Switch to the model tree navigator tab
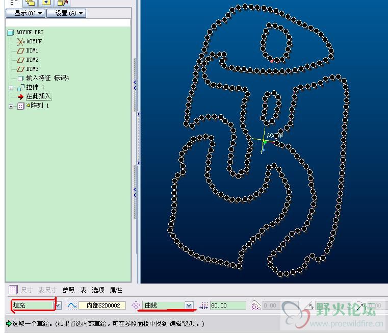Viewport: 388px width, 333px height. point(14,3)
